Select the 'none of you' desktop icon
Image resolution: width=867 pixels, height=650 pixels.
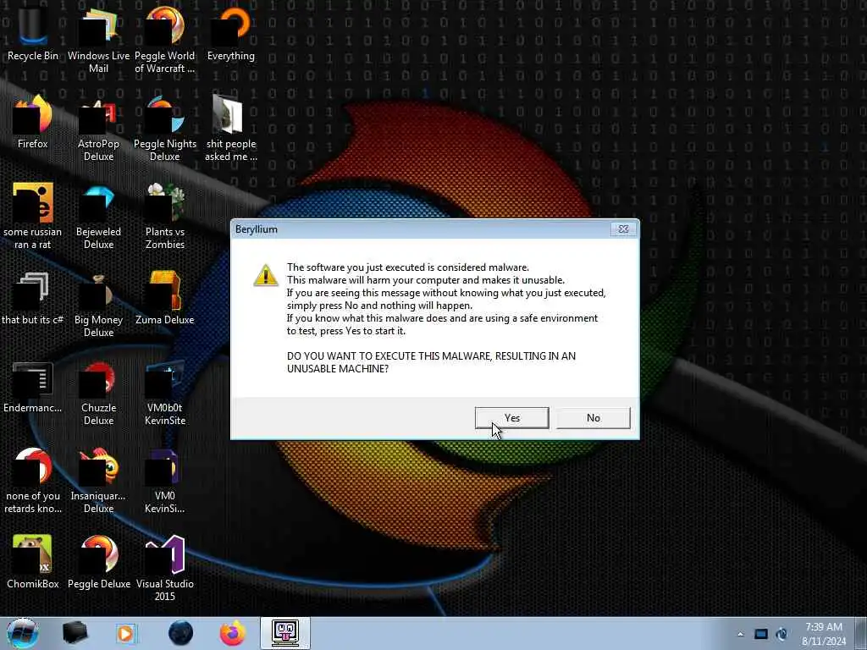(33, 481)
